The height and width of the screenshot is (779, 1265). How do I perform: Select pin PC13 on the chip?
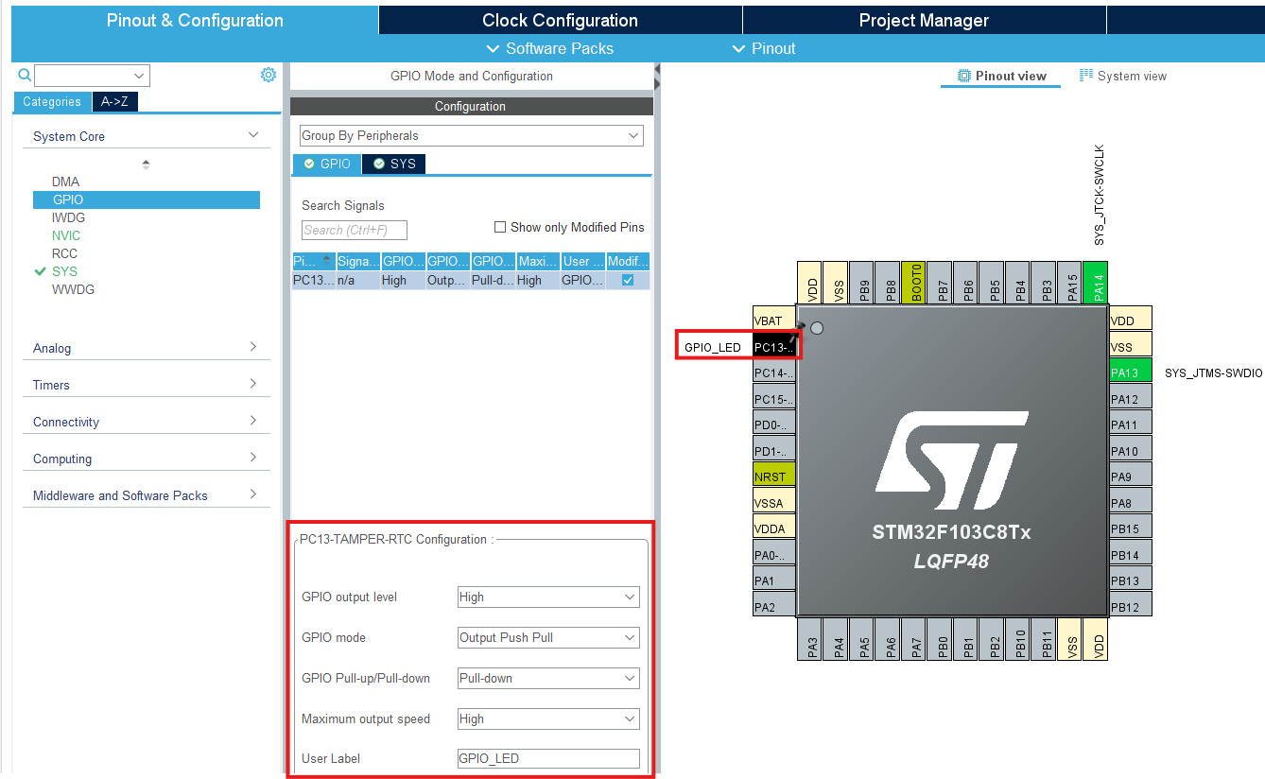click(x=775, y=347)
